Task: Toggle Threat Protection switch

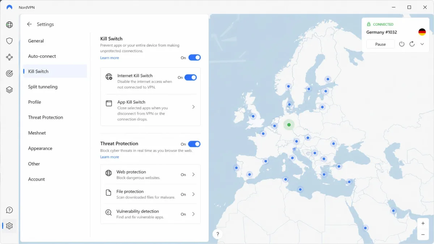Action: [x=194, y=144]
